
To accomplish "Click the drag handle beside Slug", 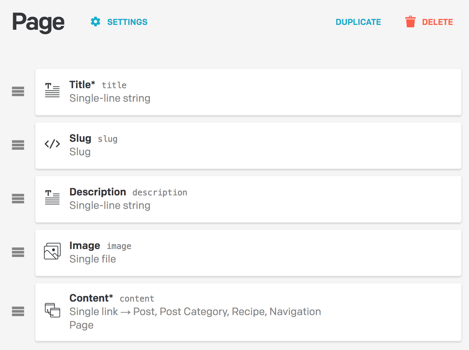I will (x=18, y=145).
